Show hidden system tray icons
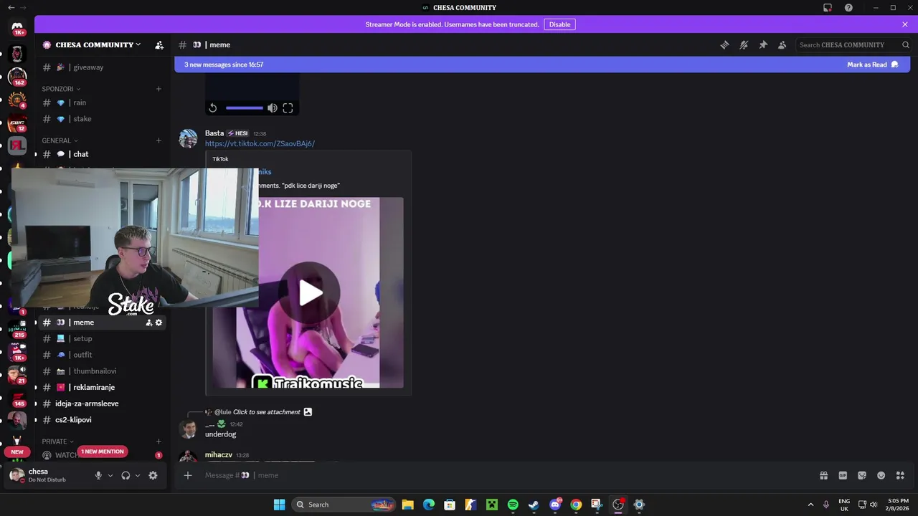 810,505
